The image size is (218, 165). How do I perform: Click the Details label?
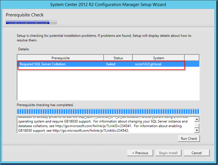(x=24, y=49)
